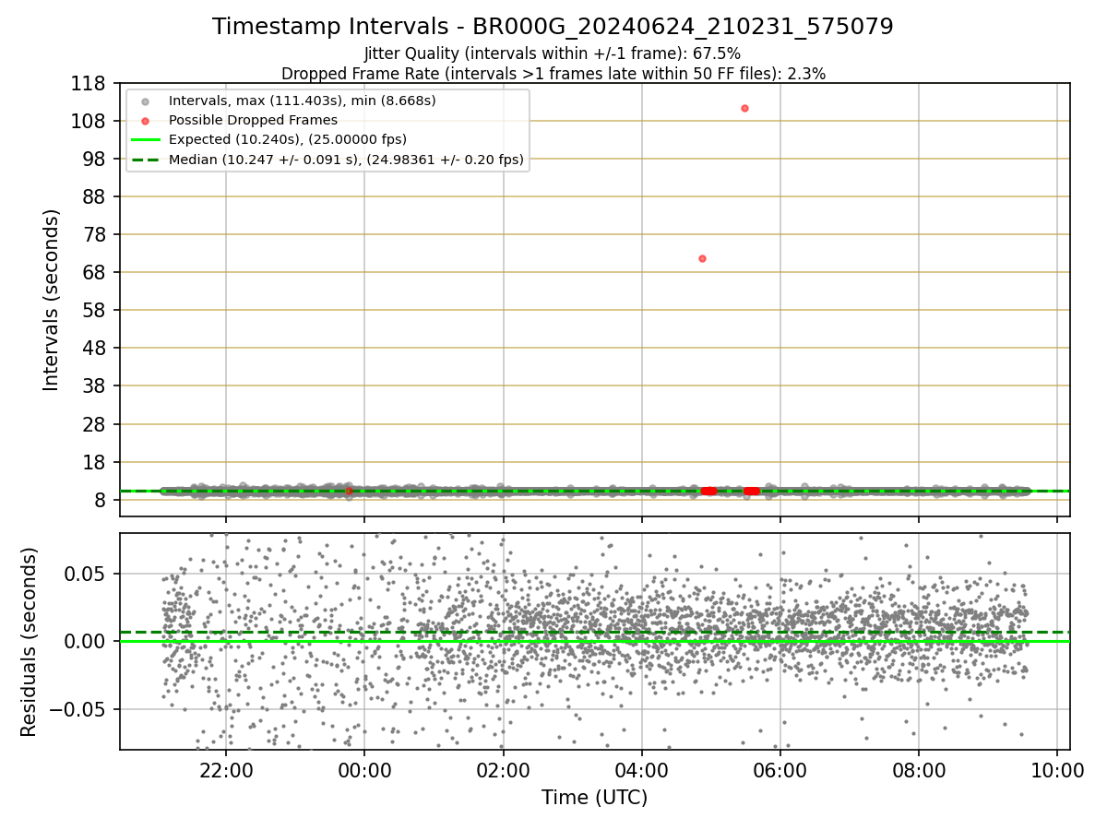Image resolution: width=1107 pixels, height=830 pixels.
Task: Select the legend entry "Intervals, max (111.403s), min (8.668s)"
Action: (302, 101)
